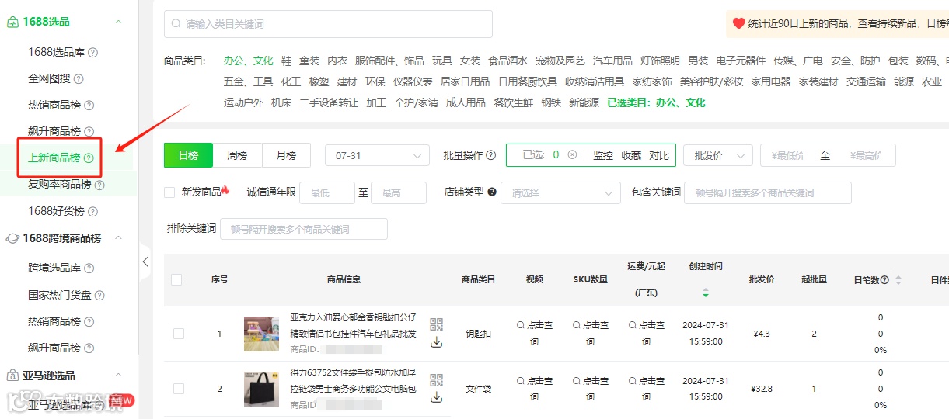The height and width of the screenshot is (419, 949).
Task: Check the box for row 2 文件袋 product
Action: click(x=179, y=389)
